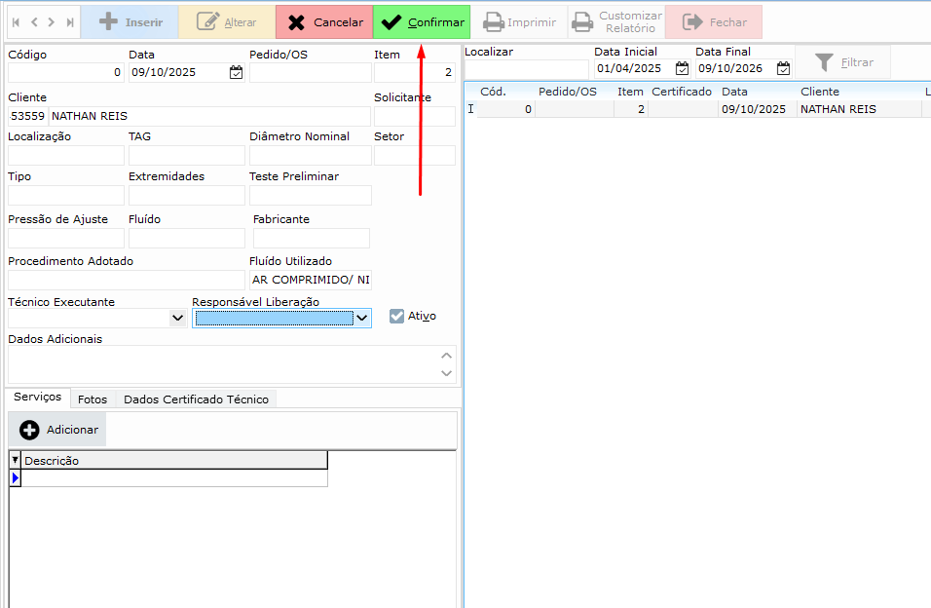The image size is (931, 608).
Task: Expand Técnico Executante dropdown
Action: pyautogui.click(x=177, y=318)
